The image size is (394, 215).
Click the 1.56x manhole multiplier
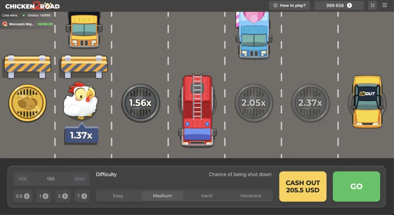click(140, 103)
